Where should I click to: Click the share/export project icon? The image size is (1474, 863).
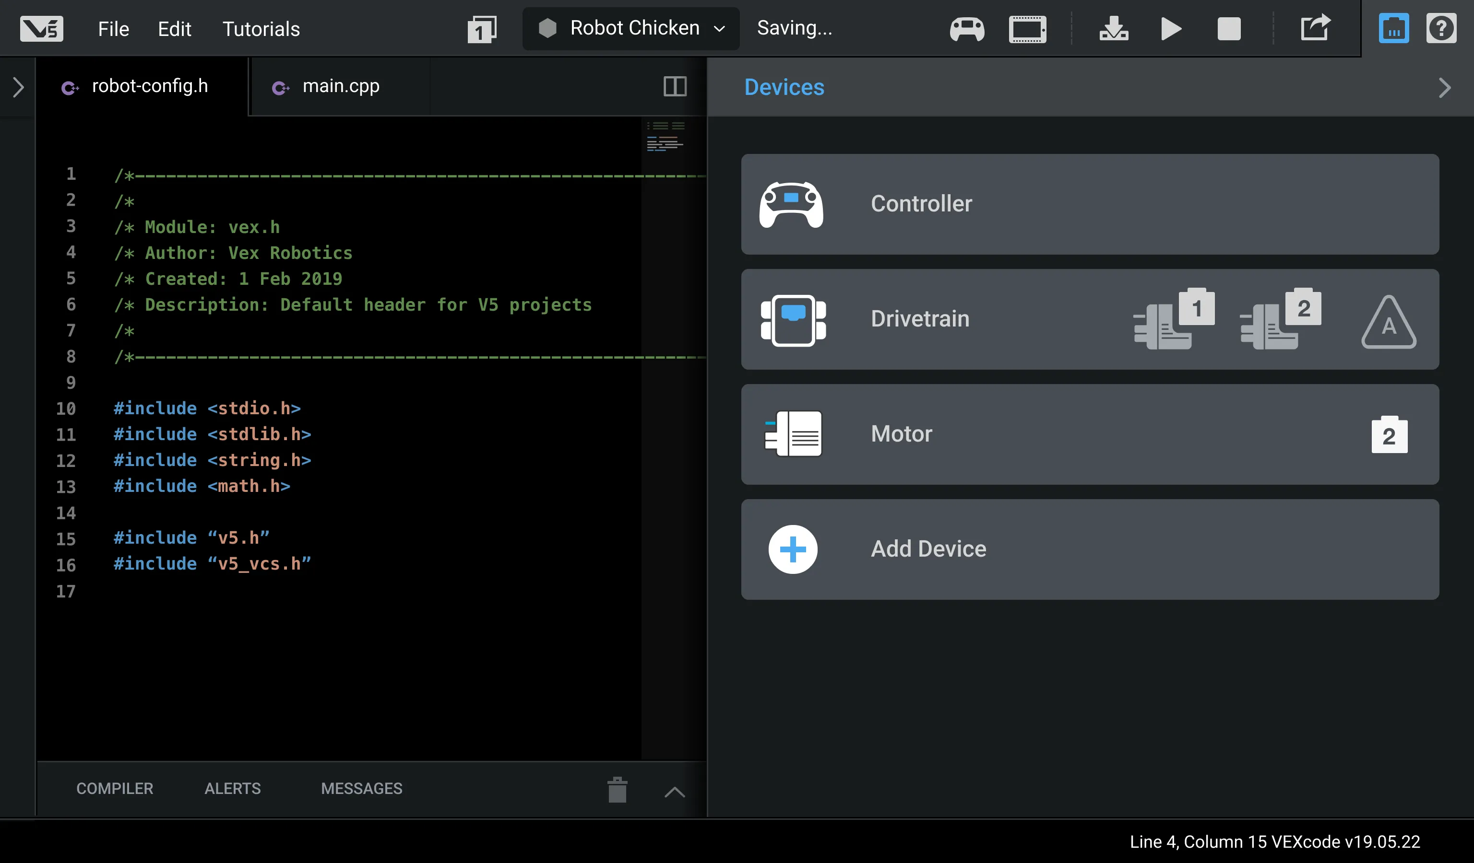pos(1316,28)
